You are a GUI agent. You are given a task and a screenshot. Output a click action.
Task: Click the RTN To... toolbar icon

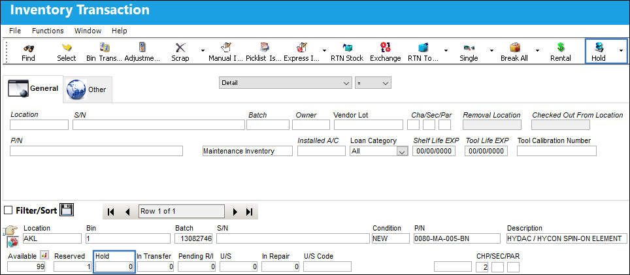pyautogui.click(x=423, y=48)
